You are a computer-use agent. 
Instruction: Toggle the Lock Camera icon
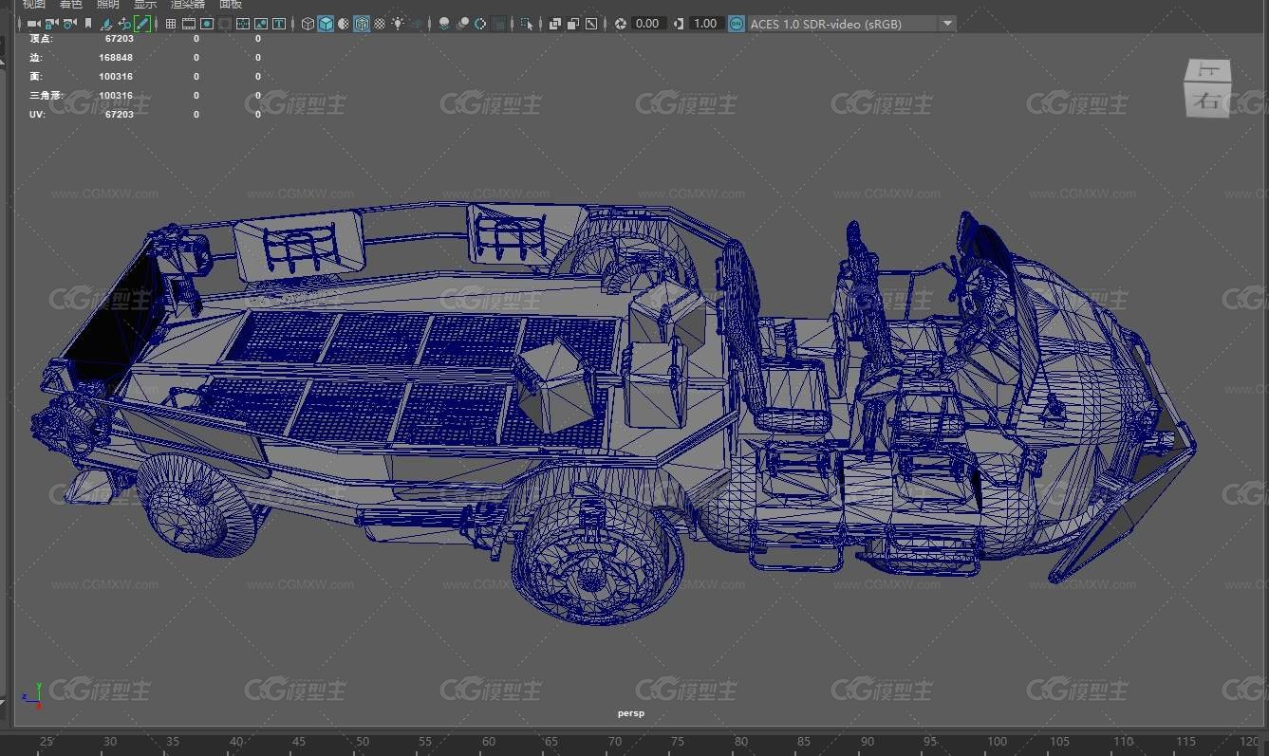click(52, 24)
